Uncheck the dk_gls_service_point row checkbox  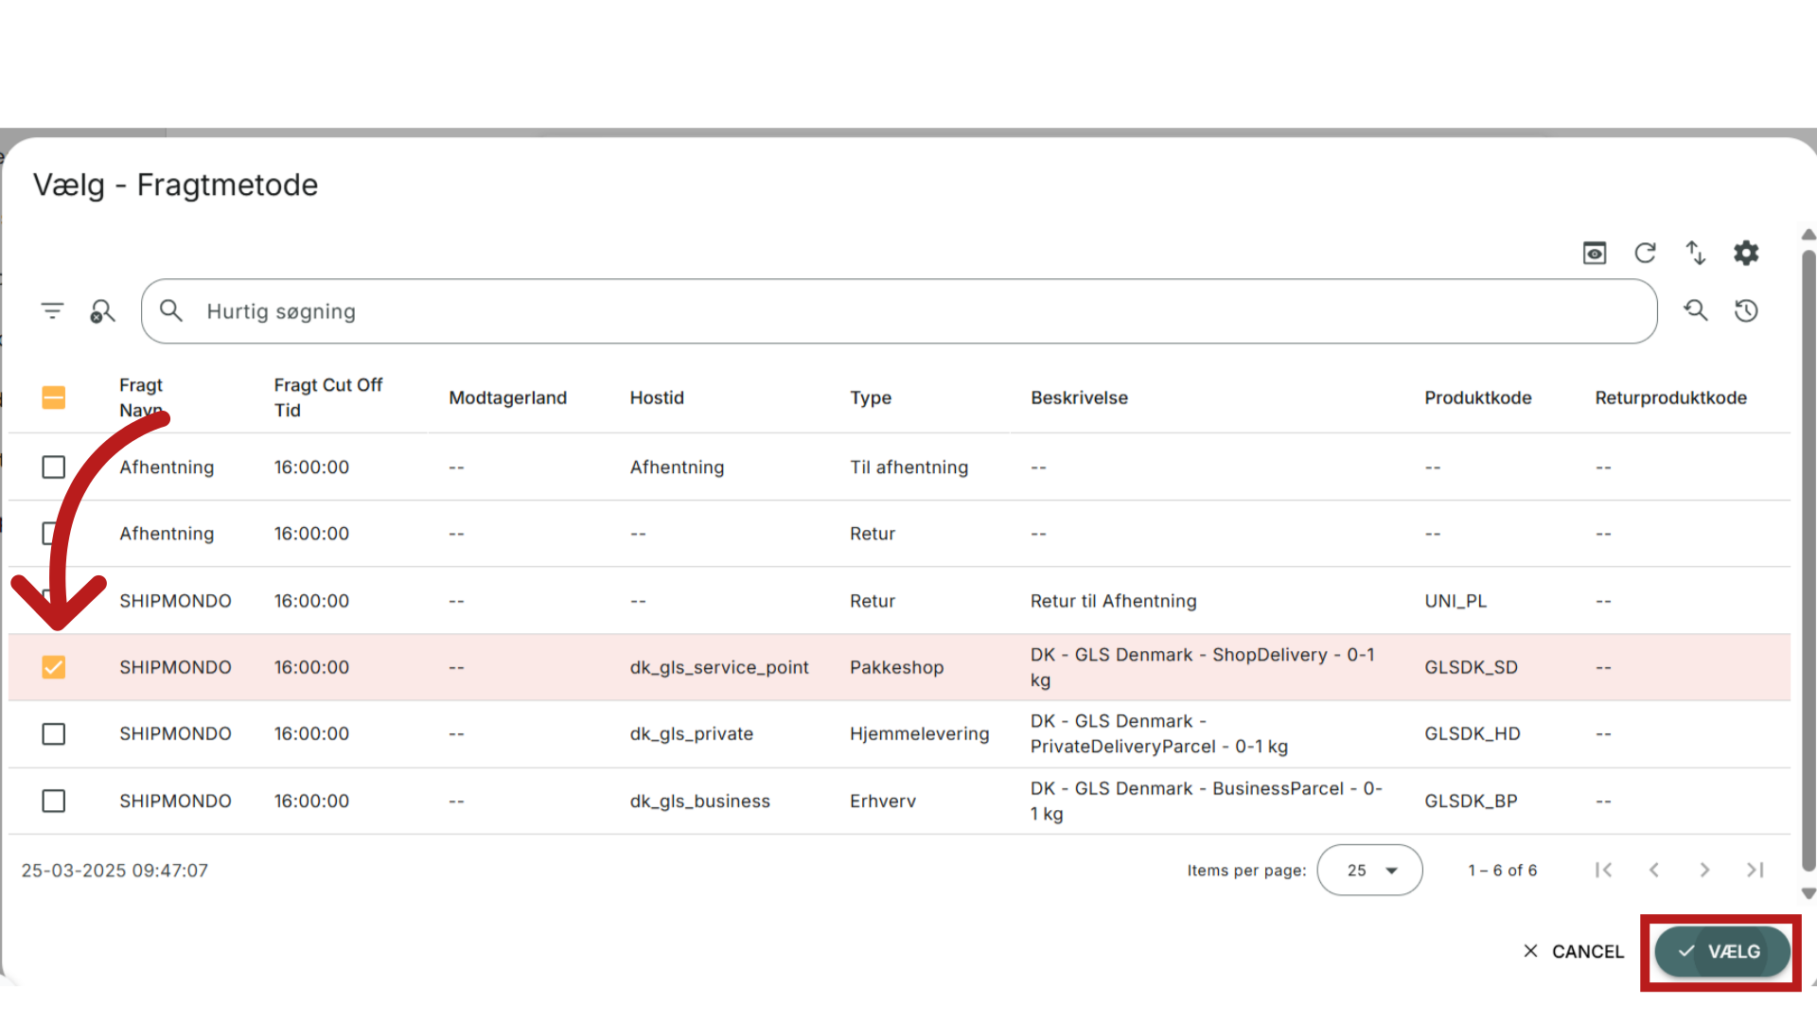(54, 667)
